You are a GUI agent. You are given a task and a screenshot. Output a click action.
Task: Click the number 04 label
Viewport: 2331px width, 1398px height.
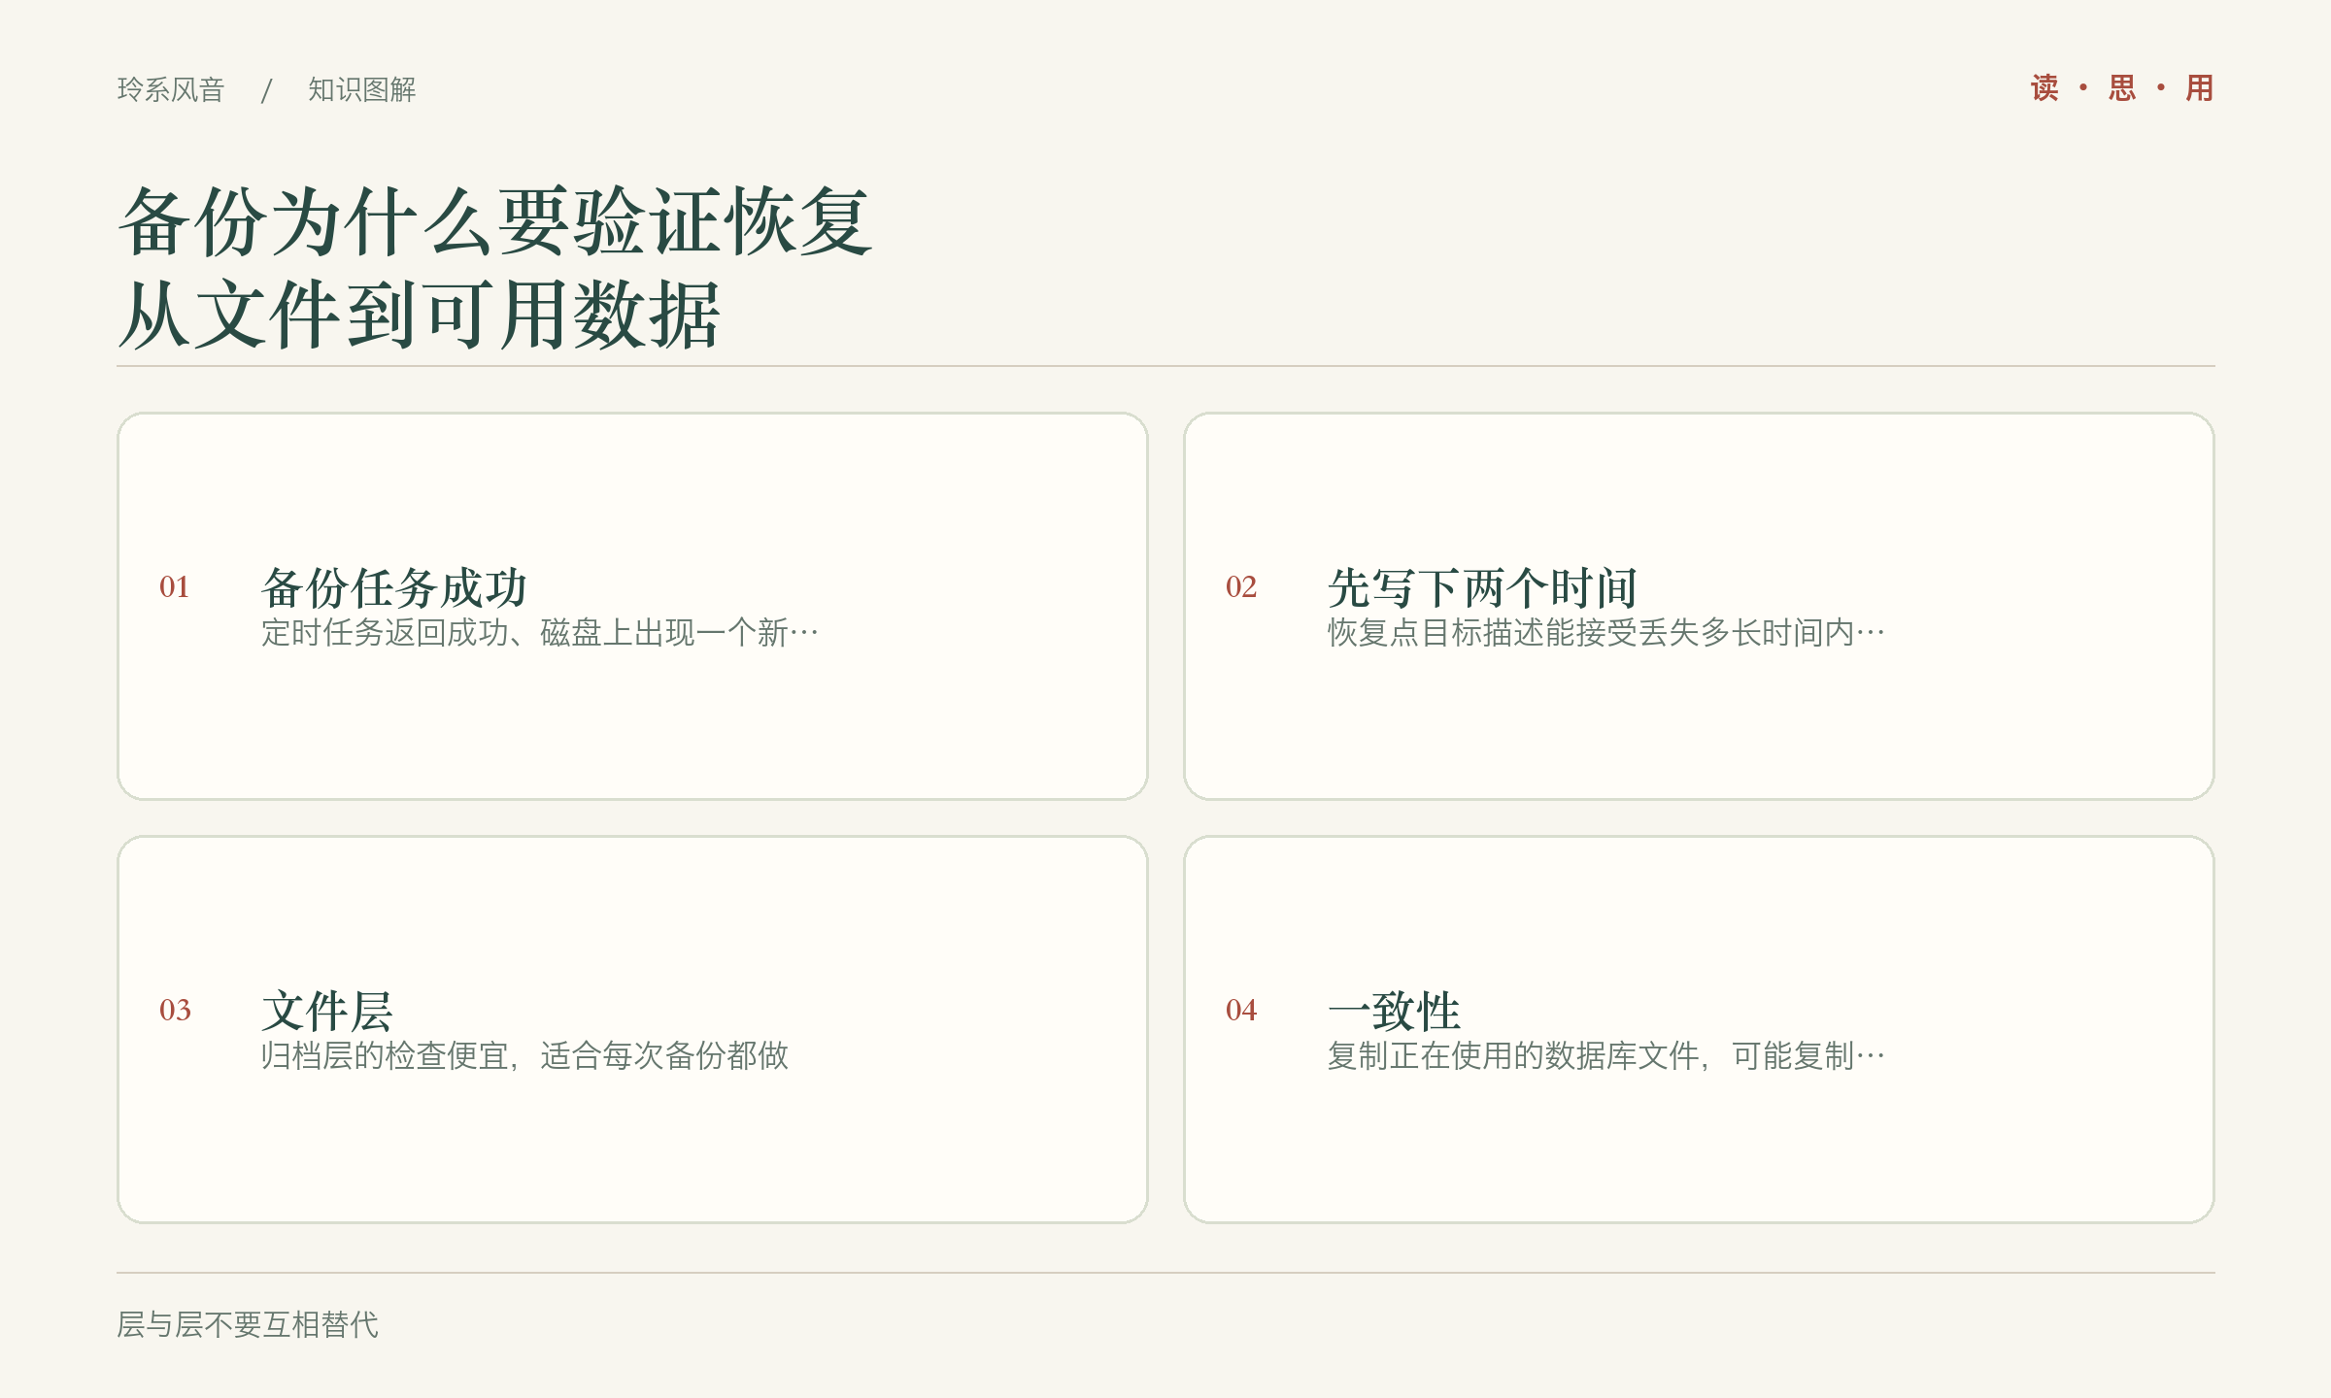pyautogui.click(x=1241, y=1010)
